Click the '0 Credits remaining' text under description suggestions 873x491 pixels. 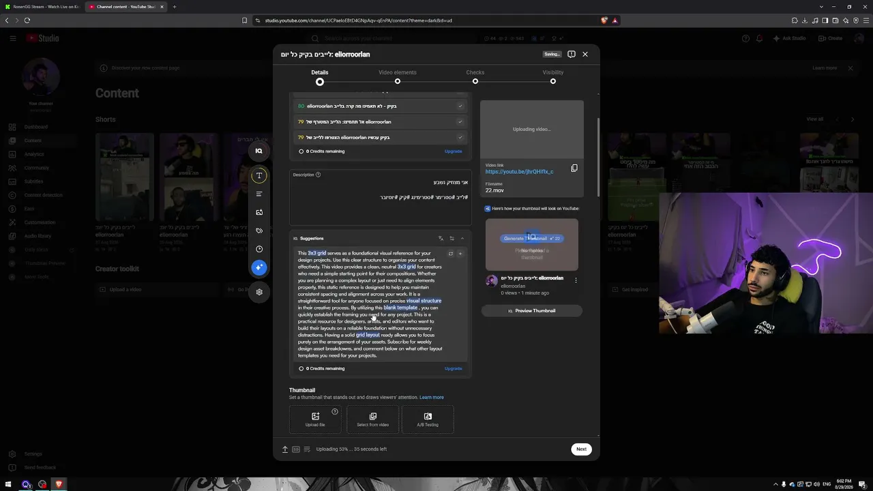(325, 369)
